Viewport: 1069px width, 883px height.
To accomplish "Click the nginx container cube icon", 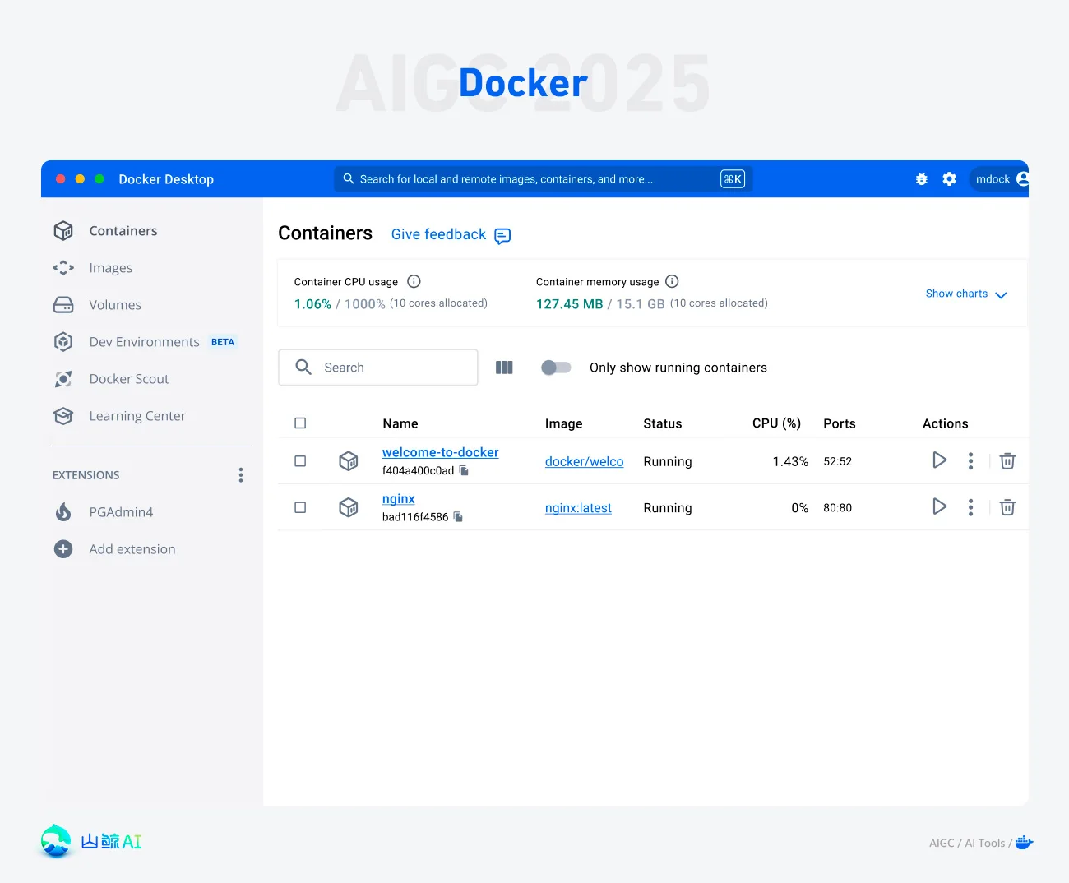I will pyautogui.click(x=349, y=508).
